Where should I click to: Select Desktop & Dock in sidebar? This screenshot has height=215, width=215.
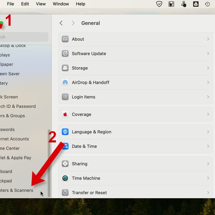coord(13,46)
